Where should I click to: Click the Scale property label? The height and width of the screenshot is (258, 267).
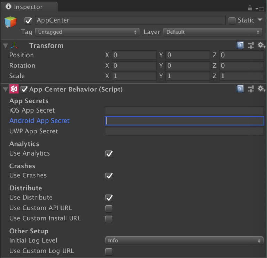pos(17,76)
